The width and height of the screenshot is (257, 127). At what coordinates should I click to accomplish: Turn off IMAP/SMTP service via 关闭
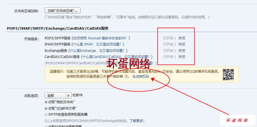(182, 44)
